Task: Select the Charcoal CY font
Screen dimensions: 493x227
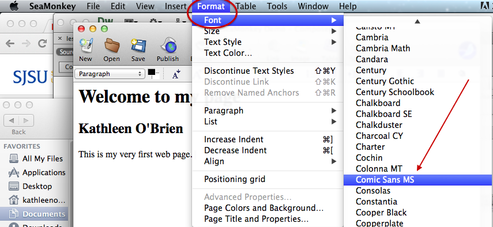Action: 417,136
